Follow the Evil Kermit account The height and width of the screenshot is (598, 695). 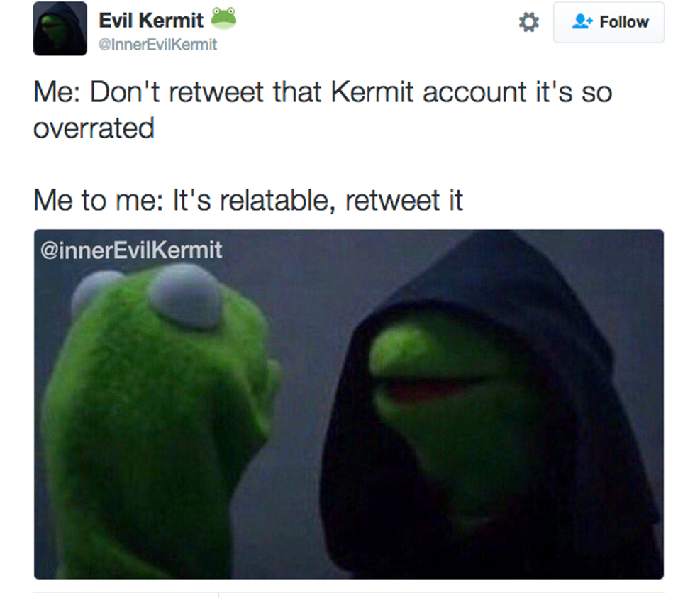click(x=608, y=22)
